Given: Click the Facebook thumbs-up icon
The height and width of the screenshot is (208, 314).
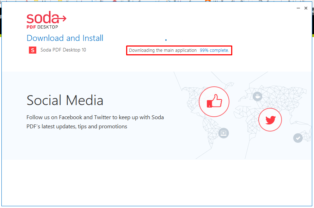Looking at the screenshot, I should [214, 102].
